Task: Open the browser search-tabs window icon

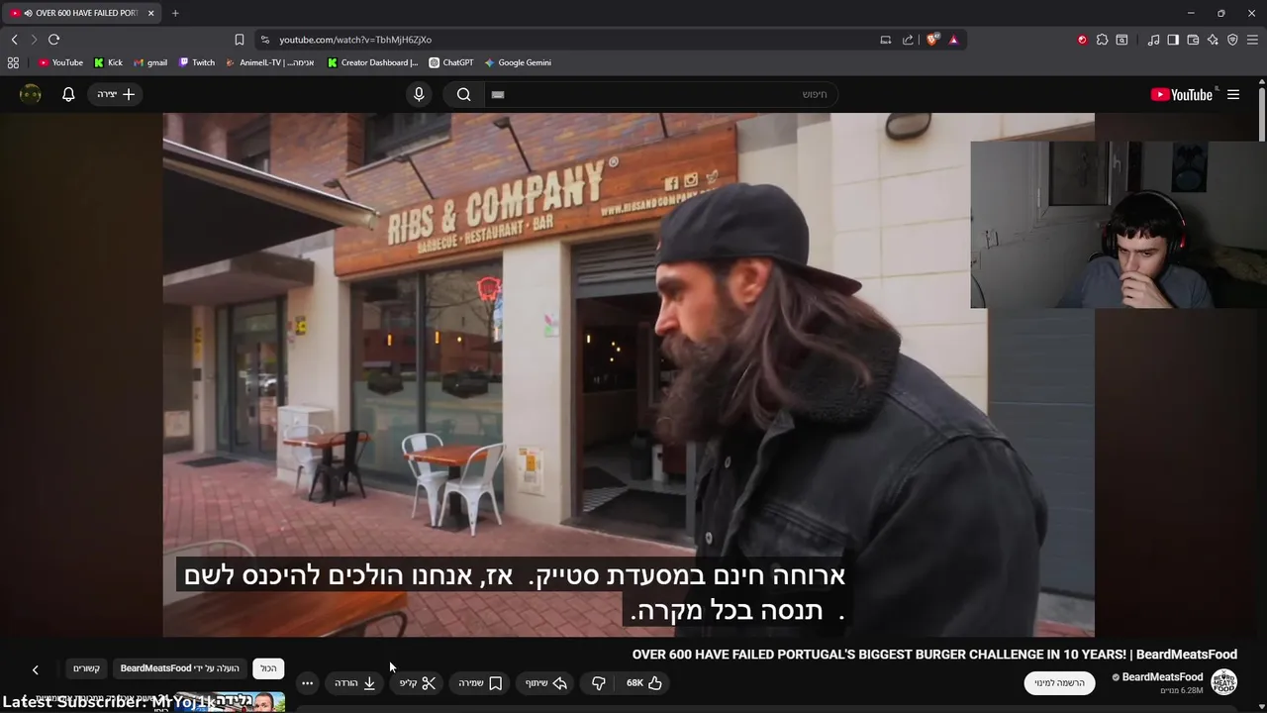Action: tap(1121, 40)
